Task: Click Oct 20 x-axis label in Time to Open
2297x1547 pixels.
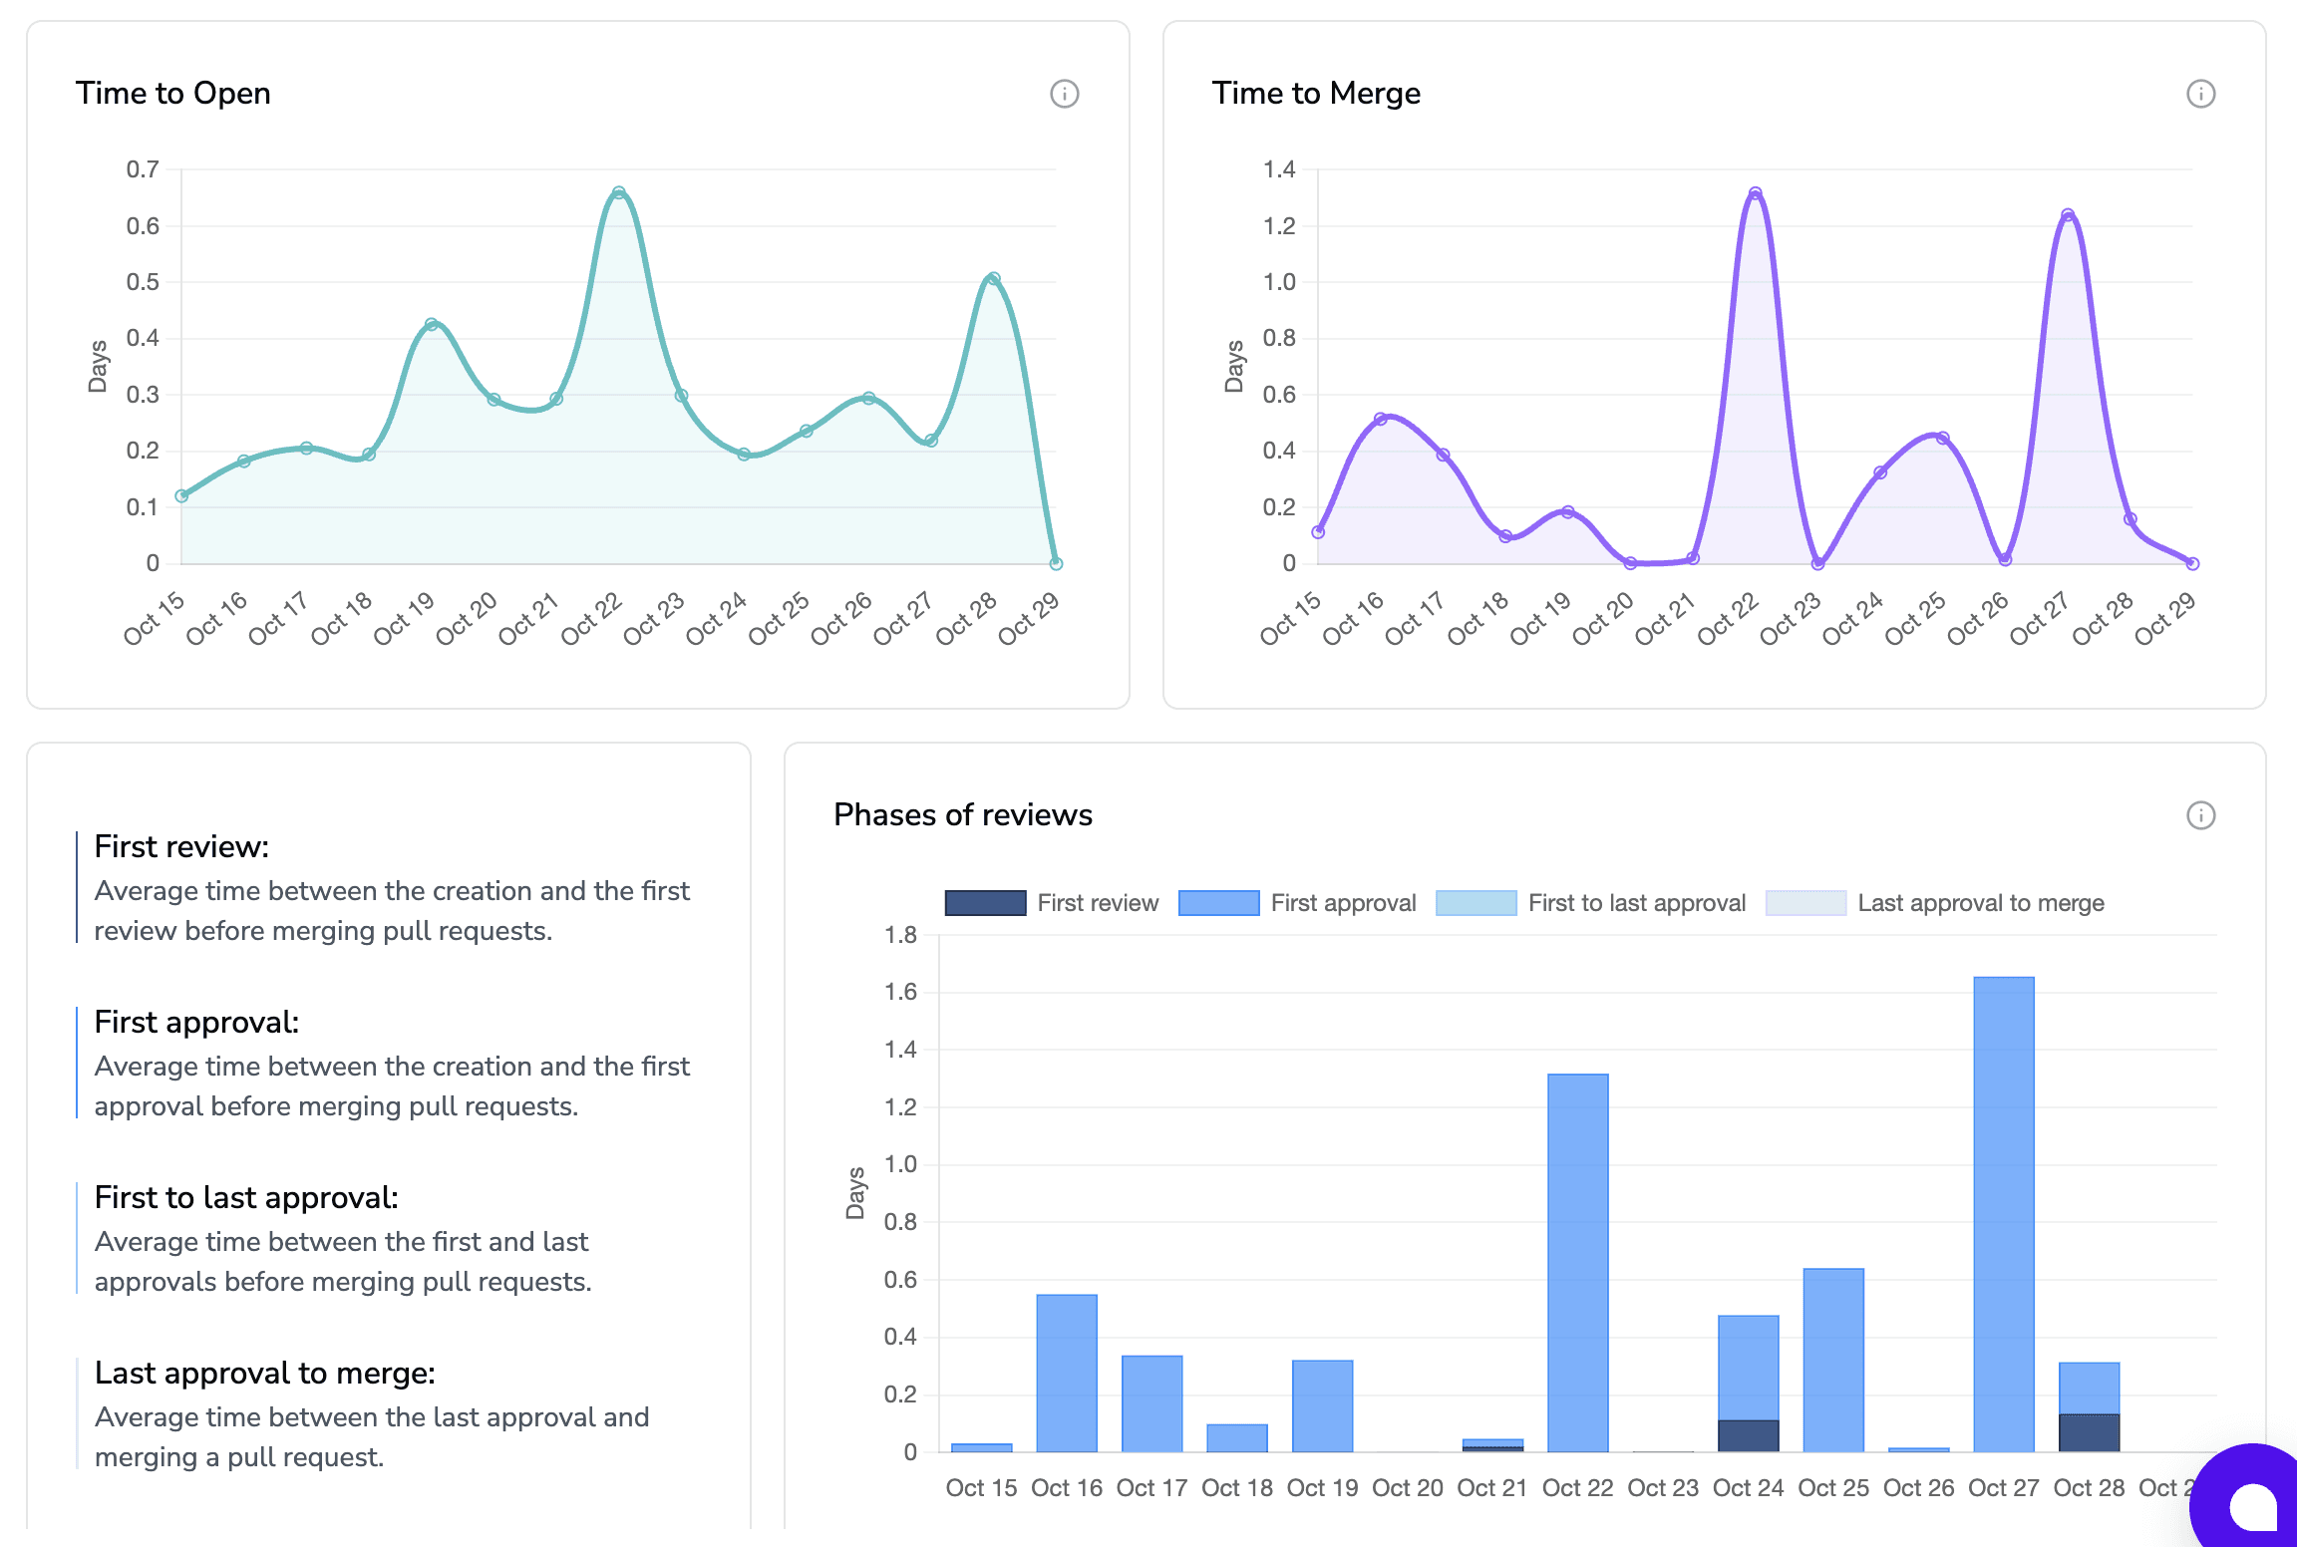Action: coord(467,618)
